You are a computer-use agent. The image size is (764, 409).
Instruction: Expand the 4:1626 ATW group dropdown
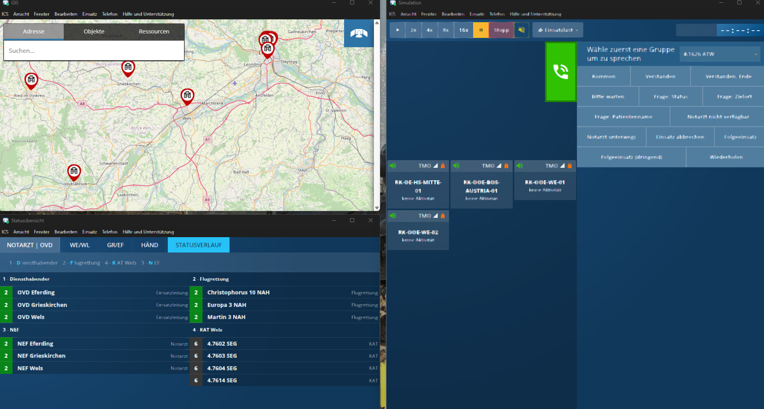pos(756,54)
